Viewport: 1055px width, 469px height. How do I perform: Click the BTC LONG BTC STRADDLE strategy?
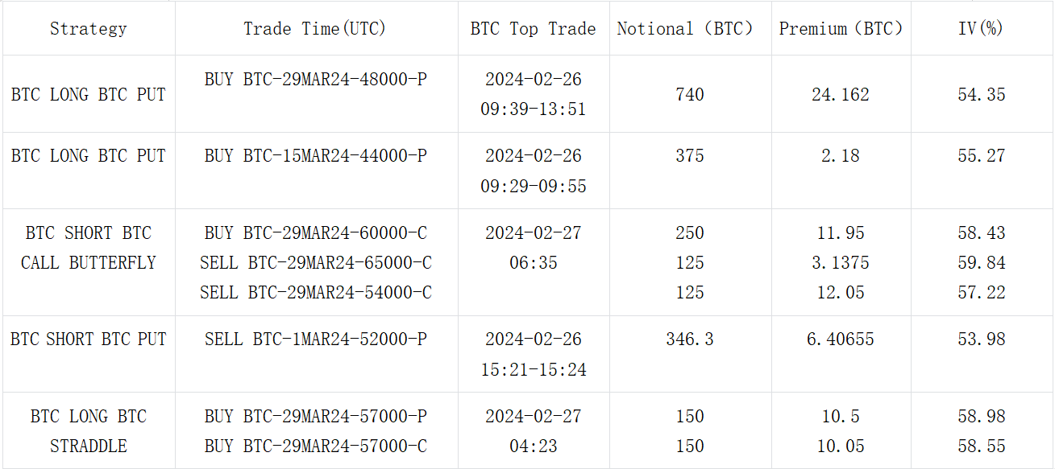(88, 431)
